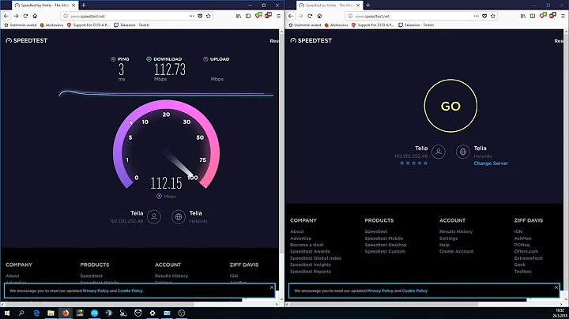The height and width of the screenshot is (319, 569).
Task: Click DOWNLOAD result 112.73 in left window
Action: click(169, 69)
